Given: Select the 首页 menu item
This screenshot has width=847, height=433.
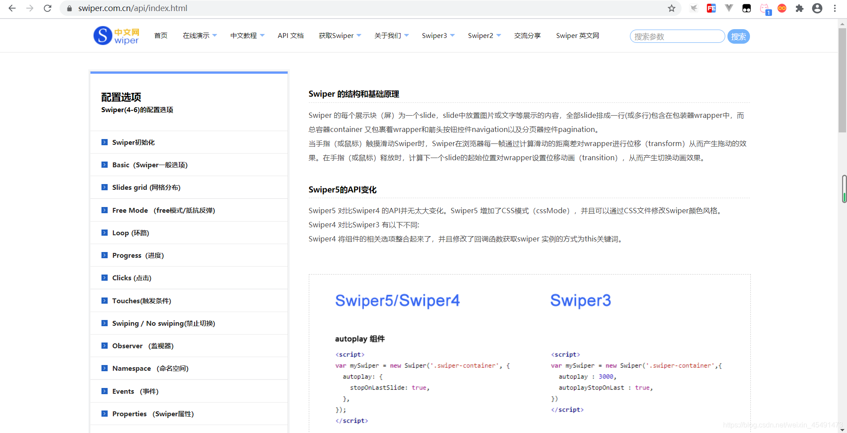Looking at the screenshot, I should pyautogui.click(x=161, y=35).
